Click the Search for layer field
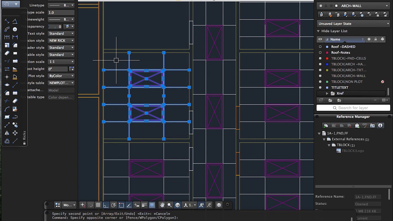393x221 pixels. [353, 108]
